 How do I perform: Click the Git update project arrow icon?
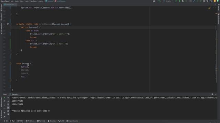point(194,1)
